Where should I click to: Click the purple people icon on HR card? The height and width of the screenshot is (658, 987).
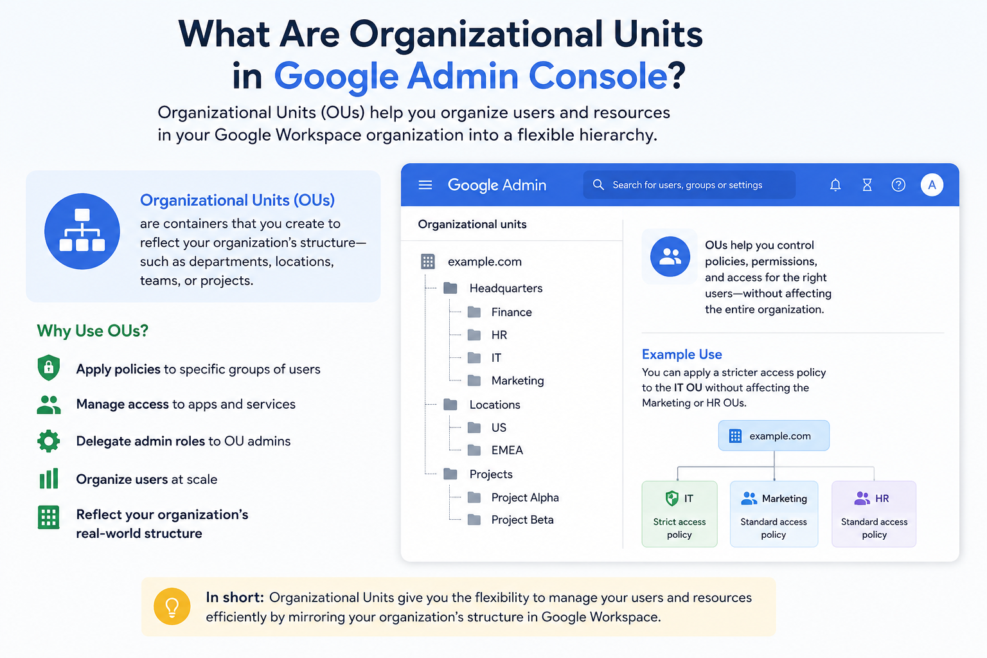862,498
